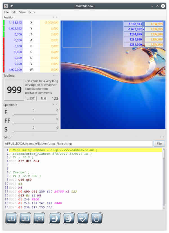
Task: Click the V axis label in Position panel
Action: click(31, 64)
